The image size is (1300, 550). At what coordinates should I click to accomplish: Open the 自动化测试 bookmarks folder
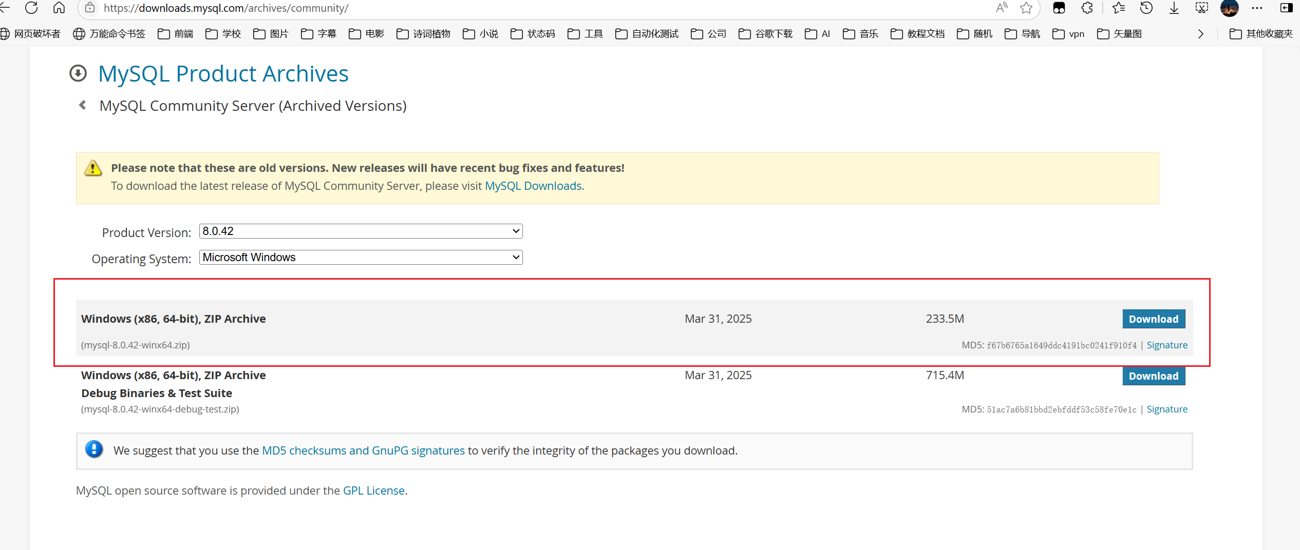[647, 34]
